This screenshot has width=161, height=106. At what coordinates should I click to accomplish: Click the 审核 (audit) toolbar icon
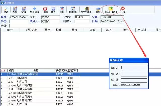(62, 10)
